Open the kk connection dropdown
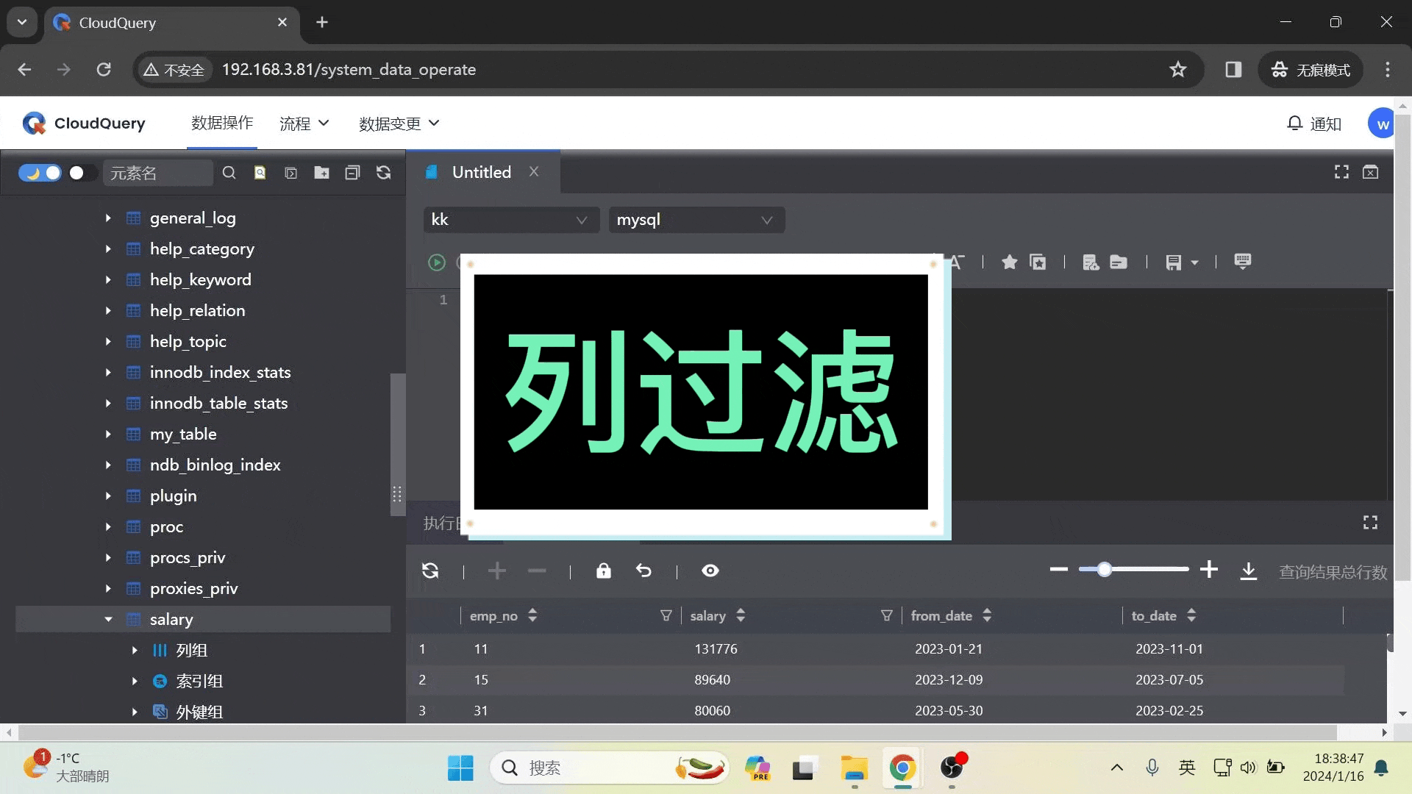Image resolution: width=1412 pixels, height=794 pixels. 510,219
